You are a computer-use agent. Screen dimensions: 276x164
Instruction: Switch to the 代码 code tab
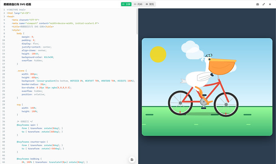click(138, 4)
